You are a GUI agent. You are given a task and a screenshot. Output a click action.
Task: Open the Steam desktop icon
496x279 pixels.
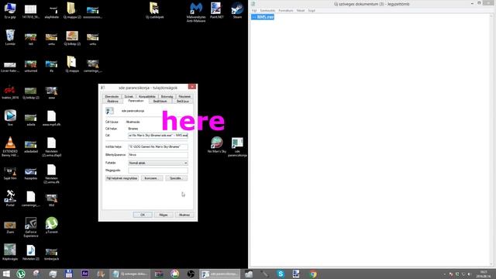pyautogui.click(x=237, y=10)
